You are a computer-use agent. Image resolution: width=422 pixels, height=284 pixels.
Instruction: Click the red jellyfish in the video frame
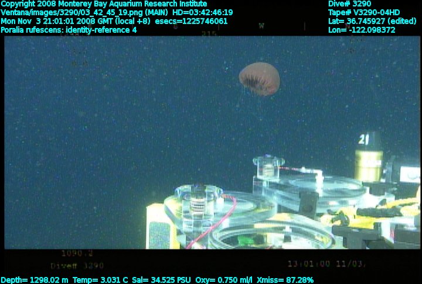point(260,79)
